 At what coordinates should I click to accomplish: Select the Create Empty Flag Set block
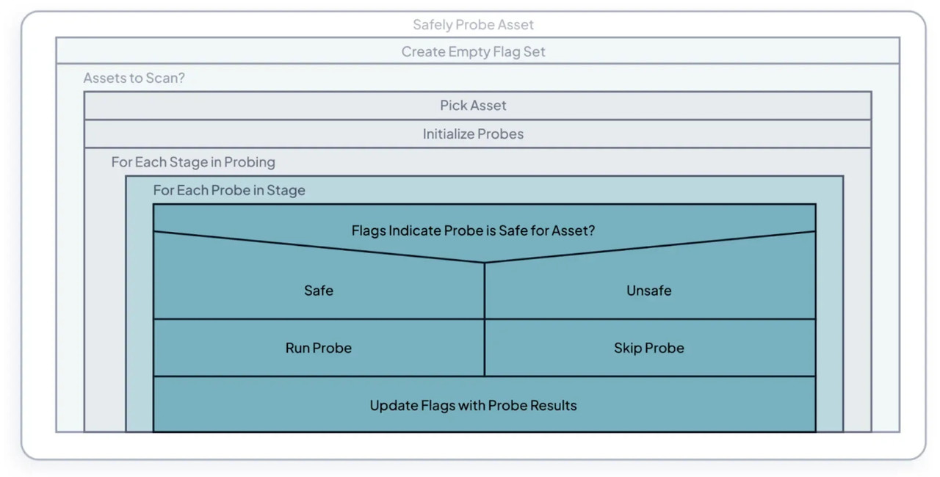point(473,51)
